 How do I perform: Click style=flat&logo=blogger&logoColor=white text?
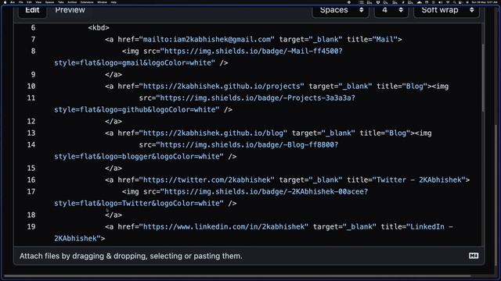point(137,156)
